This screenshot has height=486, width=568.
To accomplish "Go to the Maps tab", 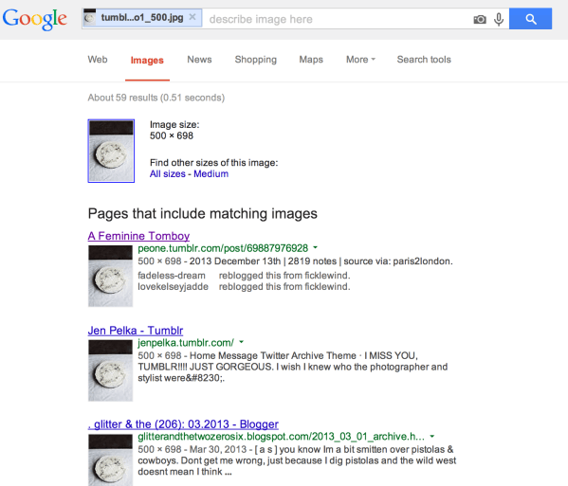I will click(x=311, y=60).
